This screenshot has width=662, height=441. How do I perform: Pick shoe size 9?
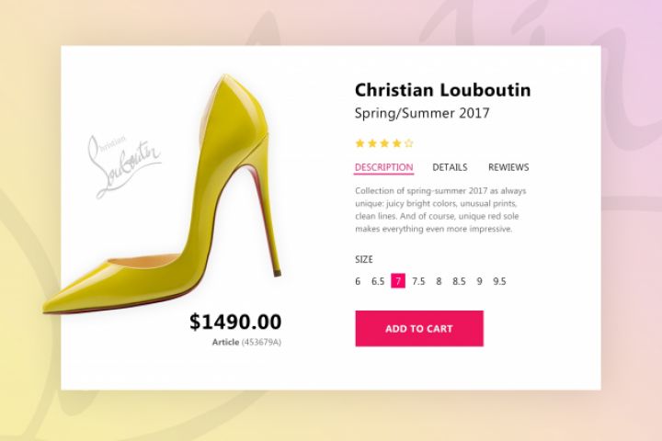tap(479, 281)
